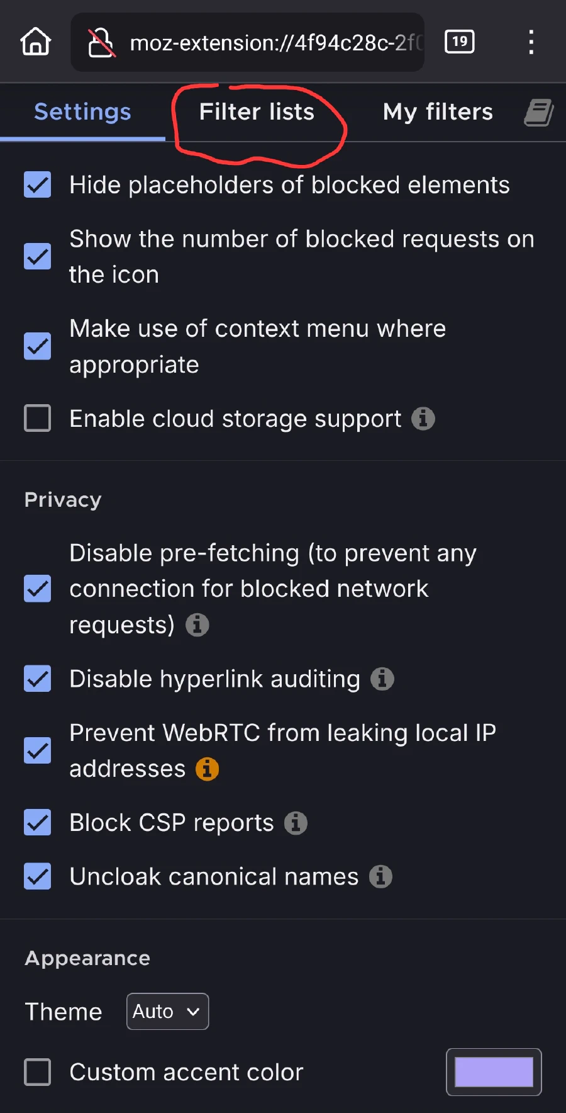Image resolution: width=566 pixels, height=1113 pixels.
Task: Click the address bar
Action: (270, 42)
